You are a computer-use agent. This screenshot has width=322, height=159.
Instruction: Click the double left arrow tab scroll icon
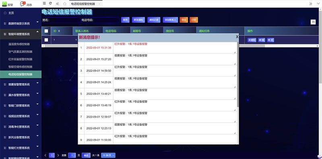pos(58,4)
